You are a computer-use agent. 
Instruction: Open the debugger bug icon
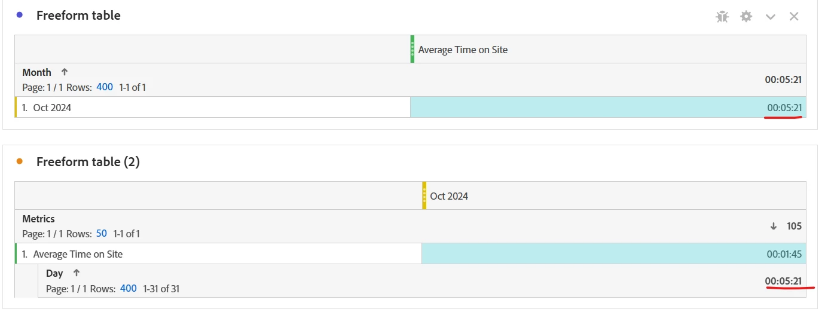click(722, 17)
